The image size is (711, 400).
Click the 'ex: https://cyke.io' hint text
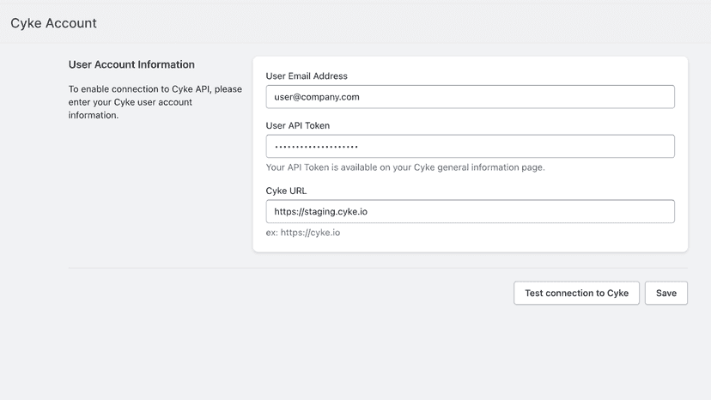tap(303, 233)
